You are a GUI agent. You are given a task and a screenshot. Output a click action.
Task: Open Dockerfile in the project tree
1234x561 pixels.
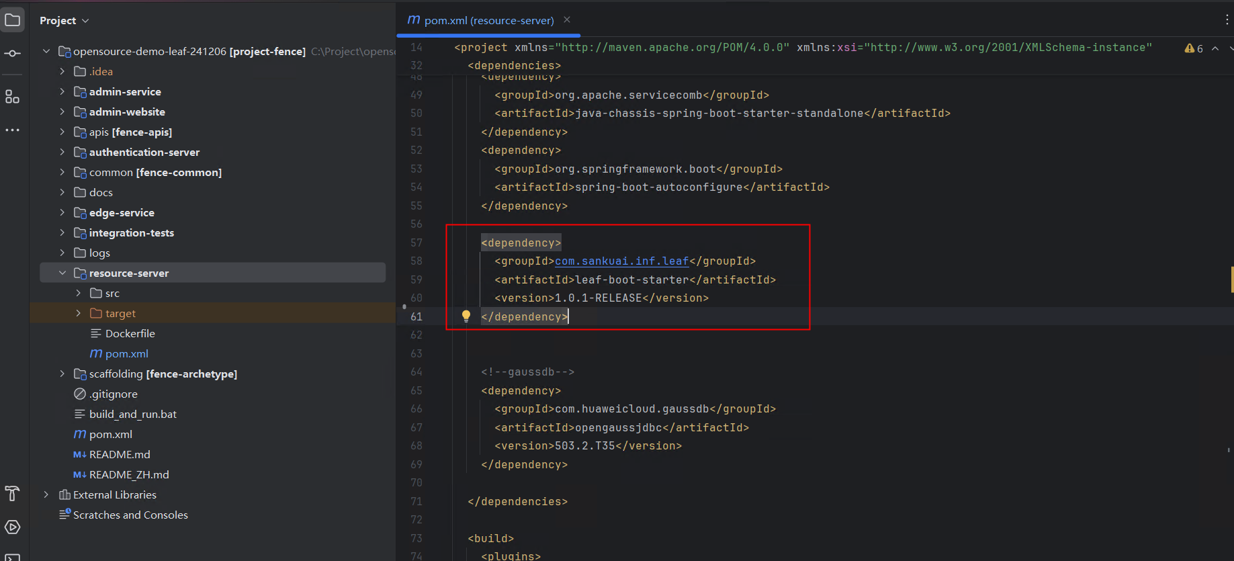(130, 333)
